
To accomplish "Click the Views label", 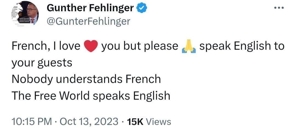I will (159, 121).
